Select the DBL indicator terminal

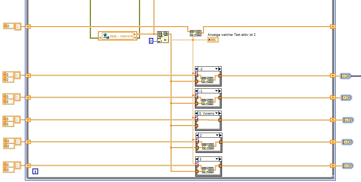click(x=213, y=40)
